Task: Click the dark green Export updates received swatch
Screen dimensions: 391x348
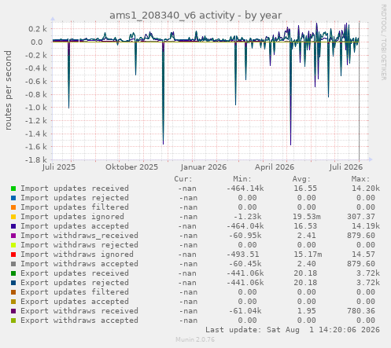Action: pos(13,273)
